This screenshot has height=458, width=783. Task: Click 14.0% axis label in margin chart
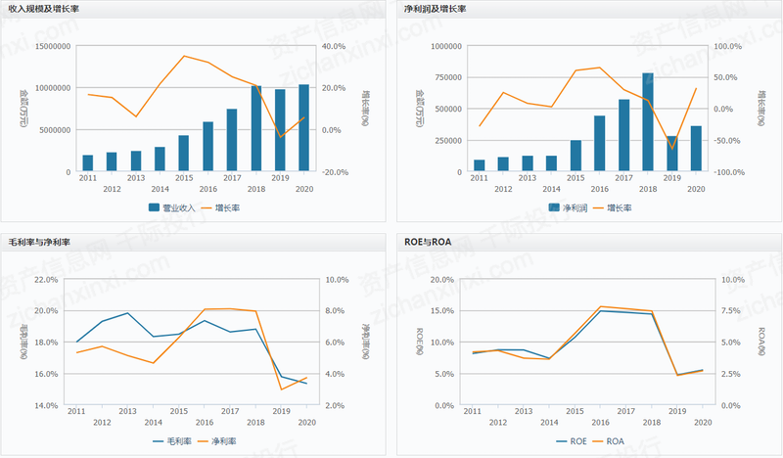[x=46, y=405]
